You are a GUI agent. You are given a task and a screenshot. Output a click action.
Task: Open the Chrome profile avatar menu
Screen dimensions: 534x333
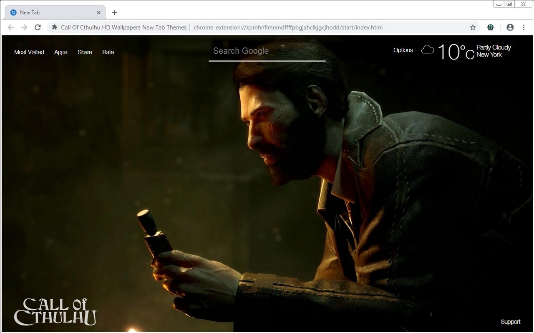click(x=510, y=27)
